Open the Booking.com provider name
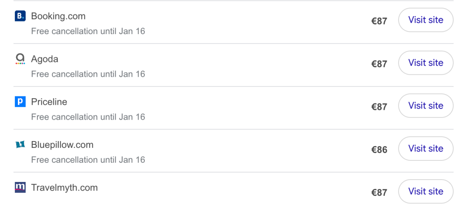This screenshot has height=212, width=459. coord(58,16)
